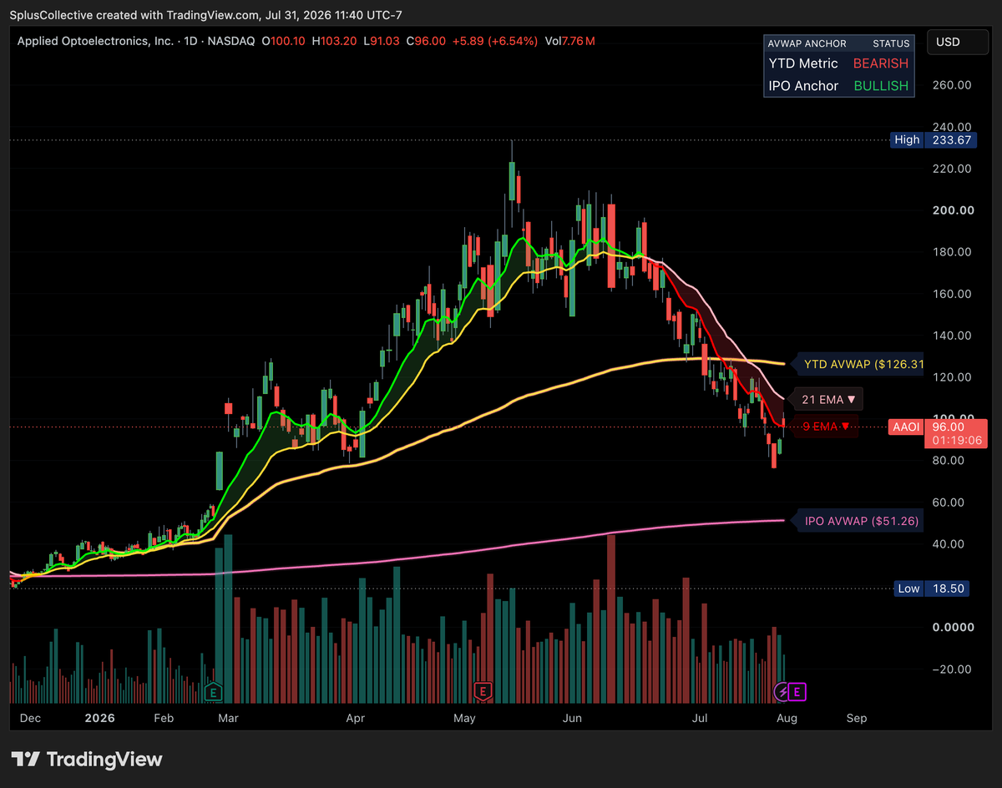Image resolution: width=1002 pixels, height=788 pixels.
Task: Click the Low 18.50 price label
Action: coord(932,588)
